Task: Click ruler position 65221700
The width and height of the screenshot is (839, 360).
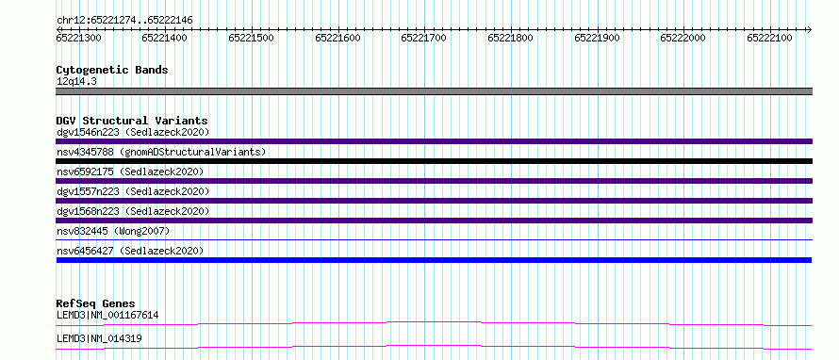Action: point(424,38)
